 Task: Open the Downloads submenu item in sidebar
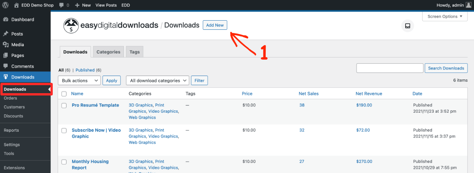[15, 89]
